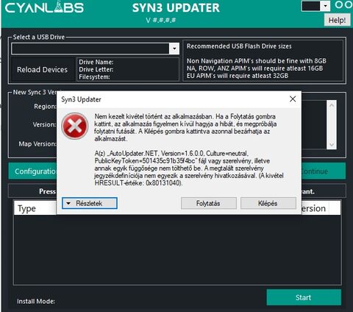Click the partially hidden Continue tab
This screenshot has height=312, width=353.
[323, 171]
